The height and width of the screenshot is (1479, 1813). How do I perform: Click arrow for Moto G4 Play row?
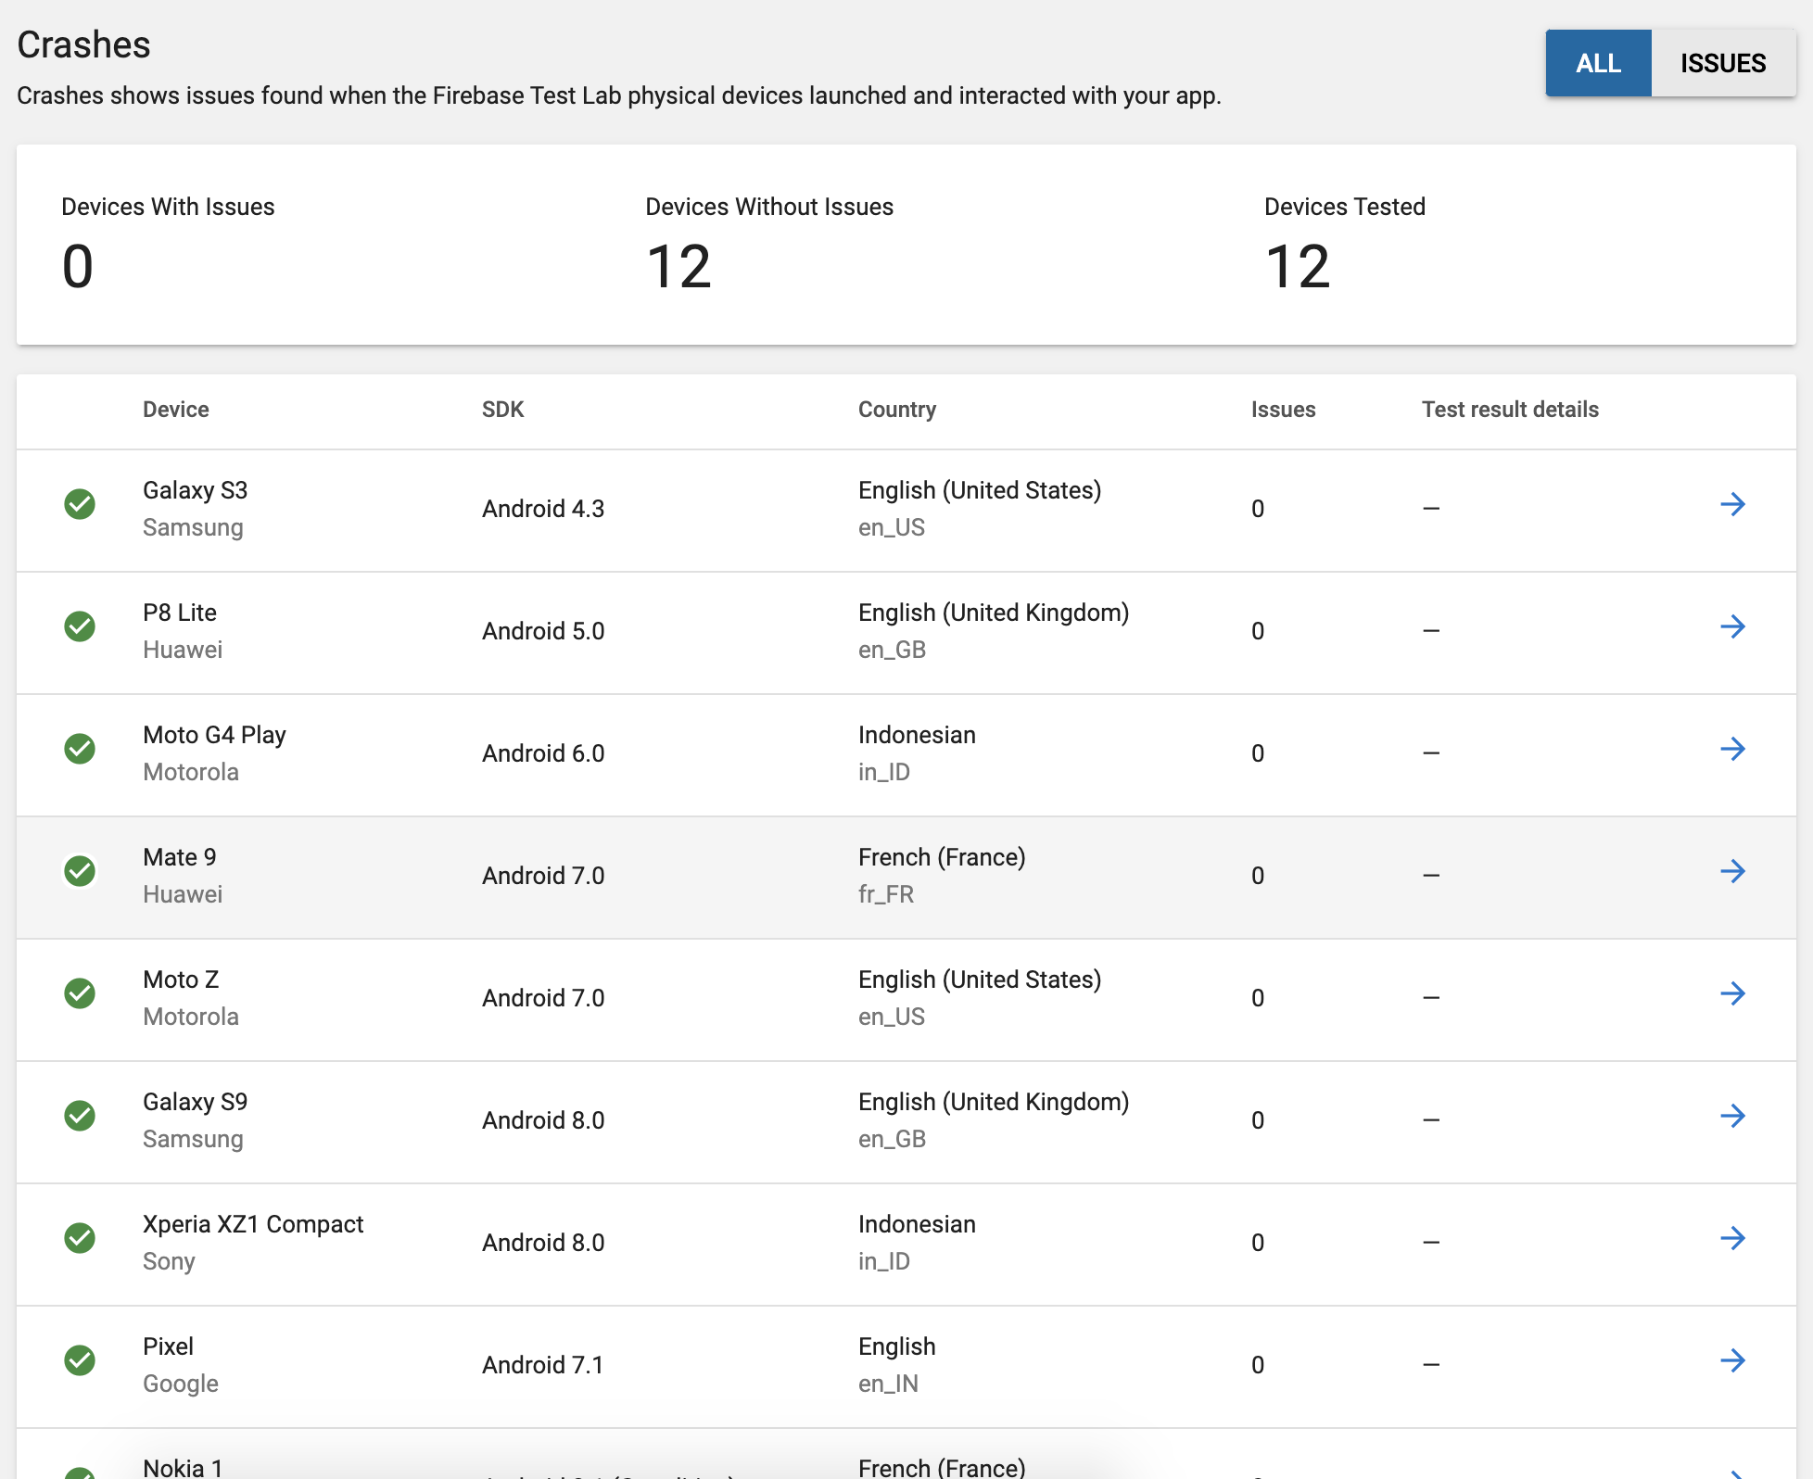[1732, 750]
